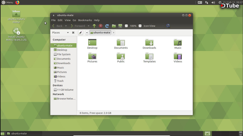Click the Search magnifier icon
Image resolution: width=243 pixels, height=136 pixels.
tap(168, 26)
